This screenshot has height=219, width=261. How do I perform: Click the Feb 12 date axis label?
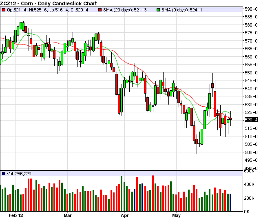(16, 215)
